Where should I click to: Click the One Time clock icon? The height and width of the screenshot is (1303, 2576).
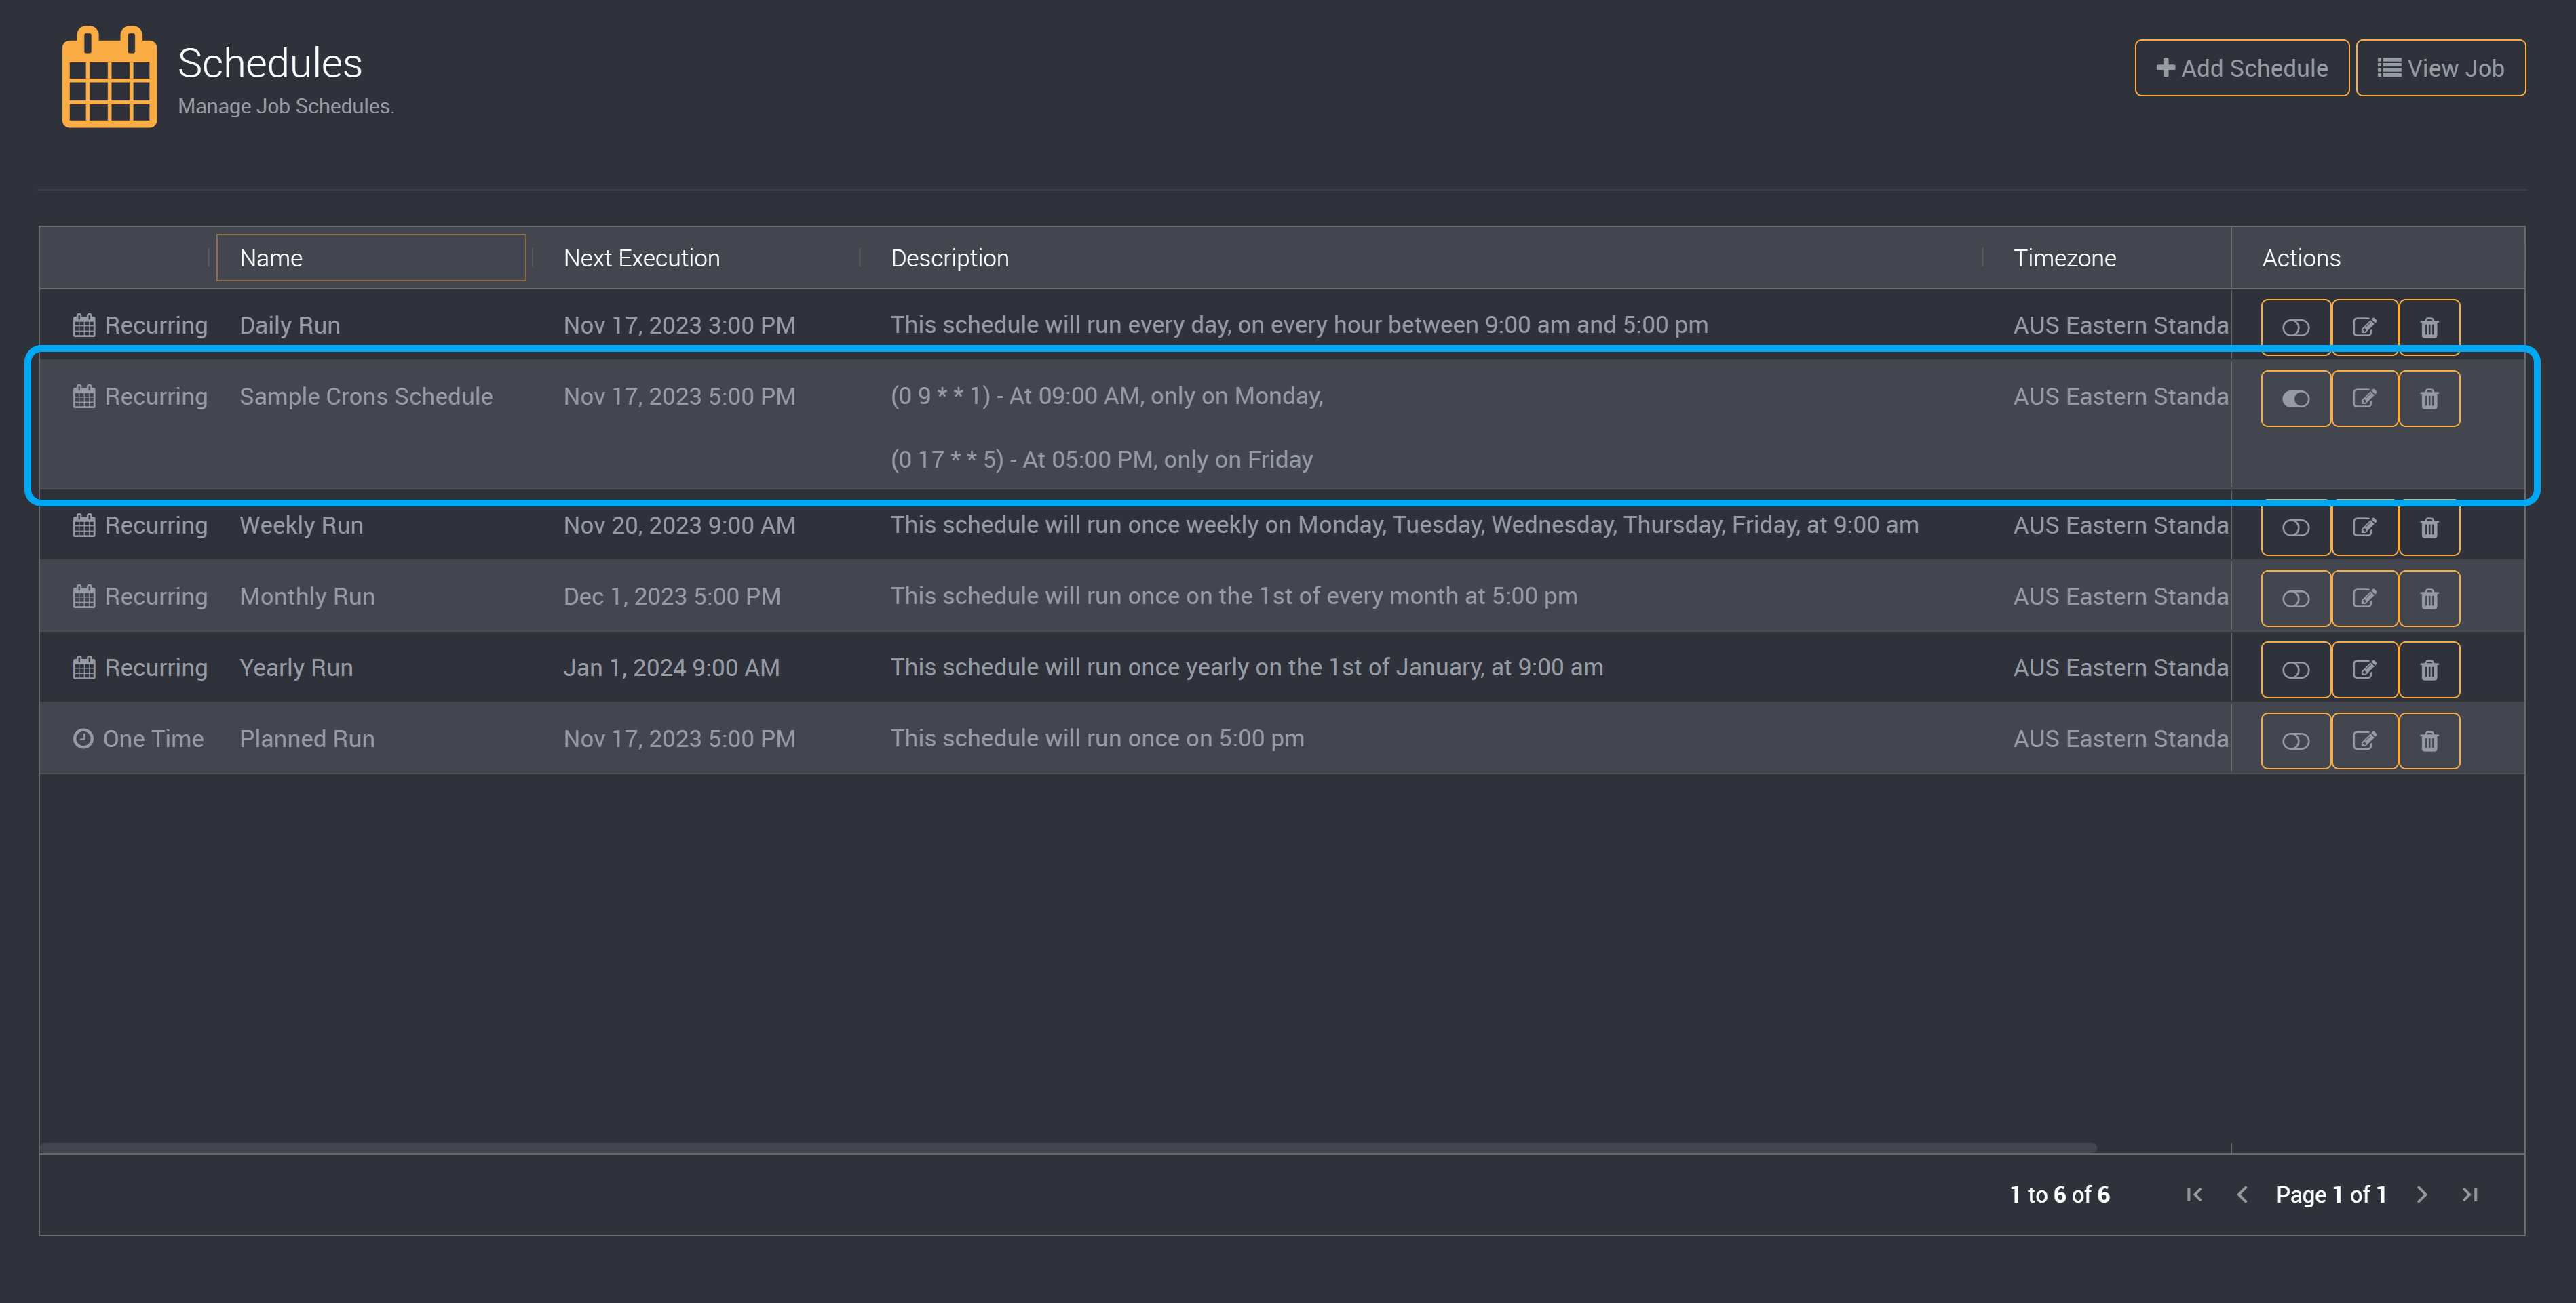coord(83,738)
